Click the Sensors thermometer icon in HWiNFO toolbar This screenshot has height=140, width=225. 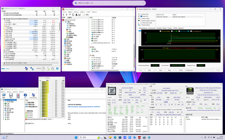tap(18, 96)
